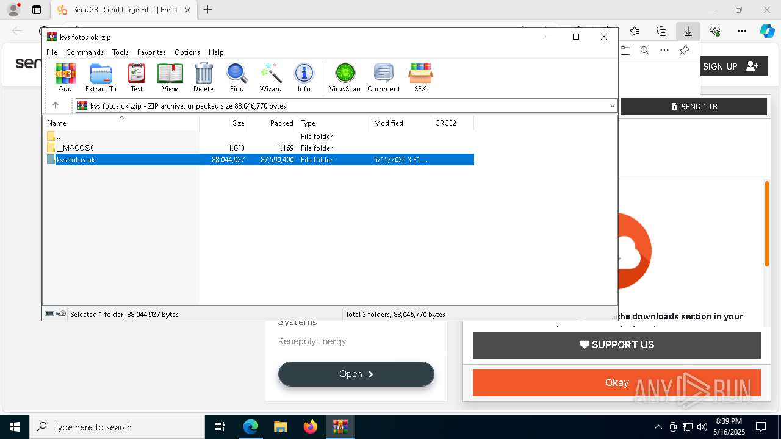This screenshot has height=439, width=781.
Task: Click the Delete trash icon
Action: (203, 77)
